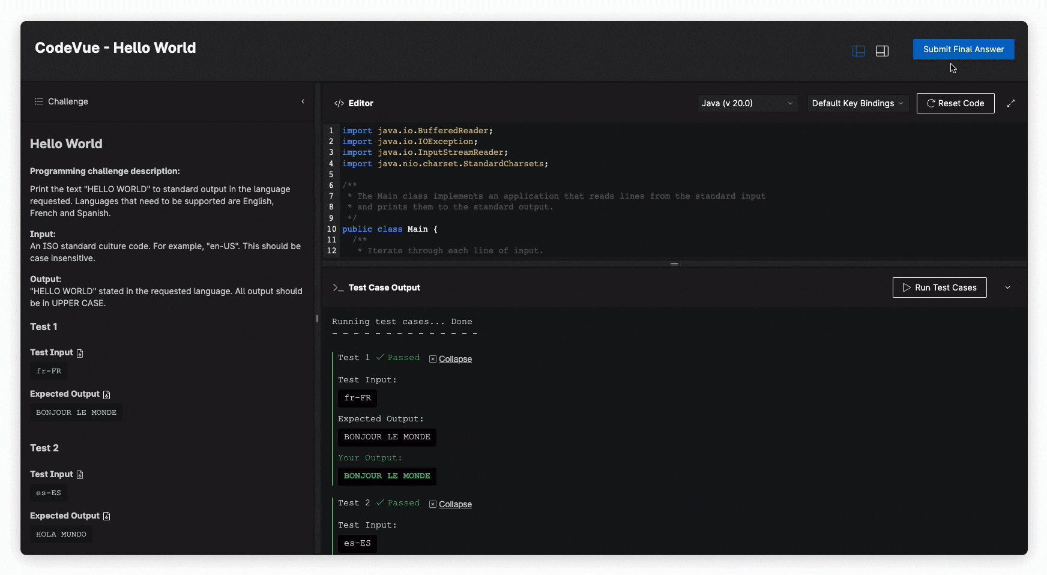Reset the editor code
Image resolution: width=1047 pixels, height=575 pixels.
(955, 103)
